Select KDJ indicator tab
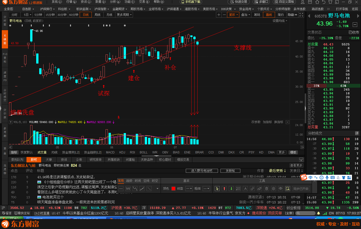 (x=122, y=152)
